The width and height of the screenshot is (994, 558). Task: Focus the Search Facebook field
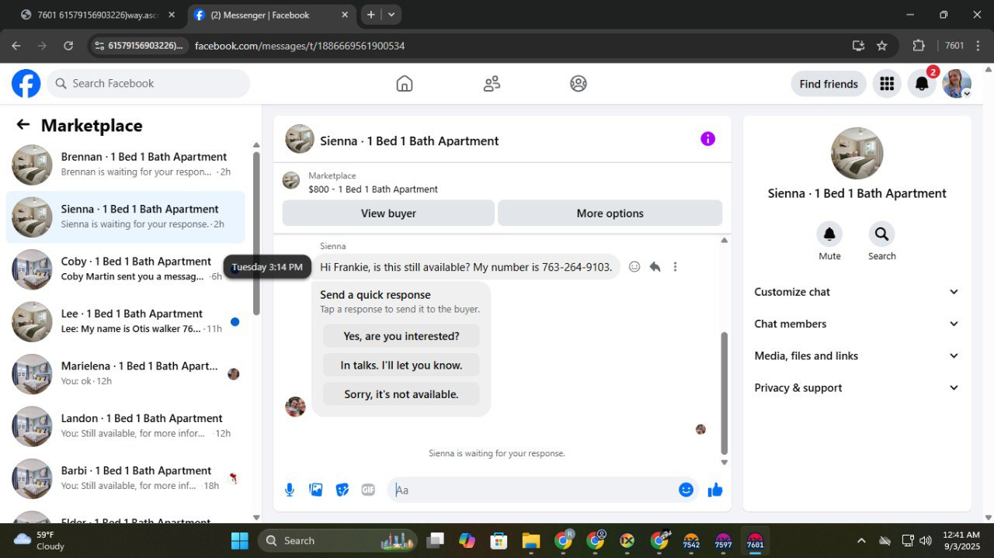coord(148,84)
